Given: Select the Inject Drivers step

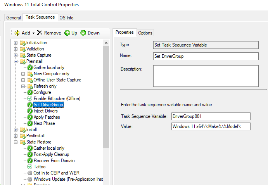Looking at the screenshot, I should (x=46, y=111).
